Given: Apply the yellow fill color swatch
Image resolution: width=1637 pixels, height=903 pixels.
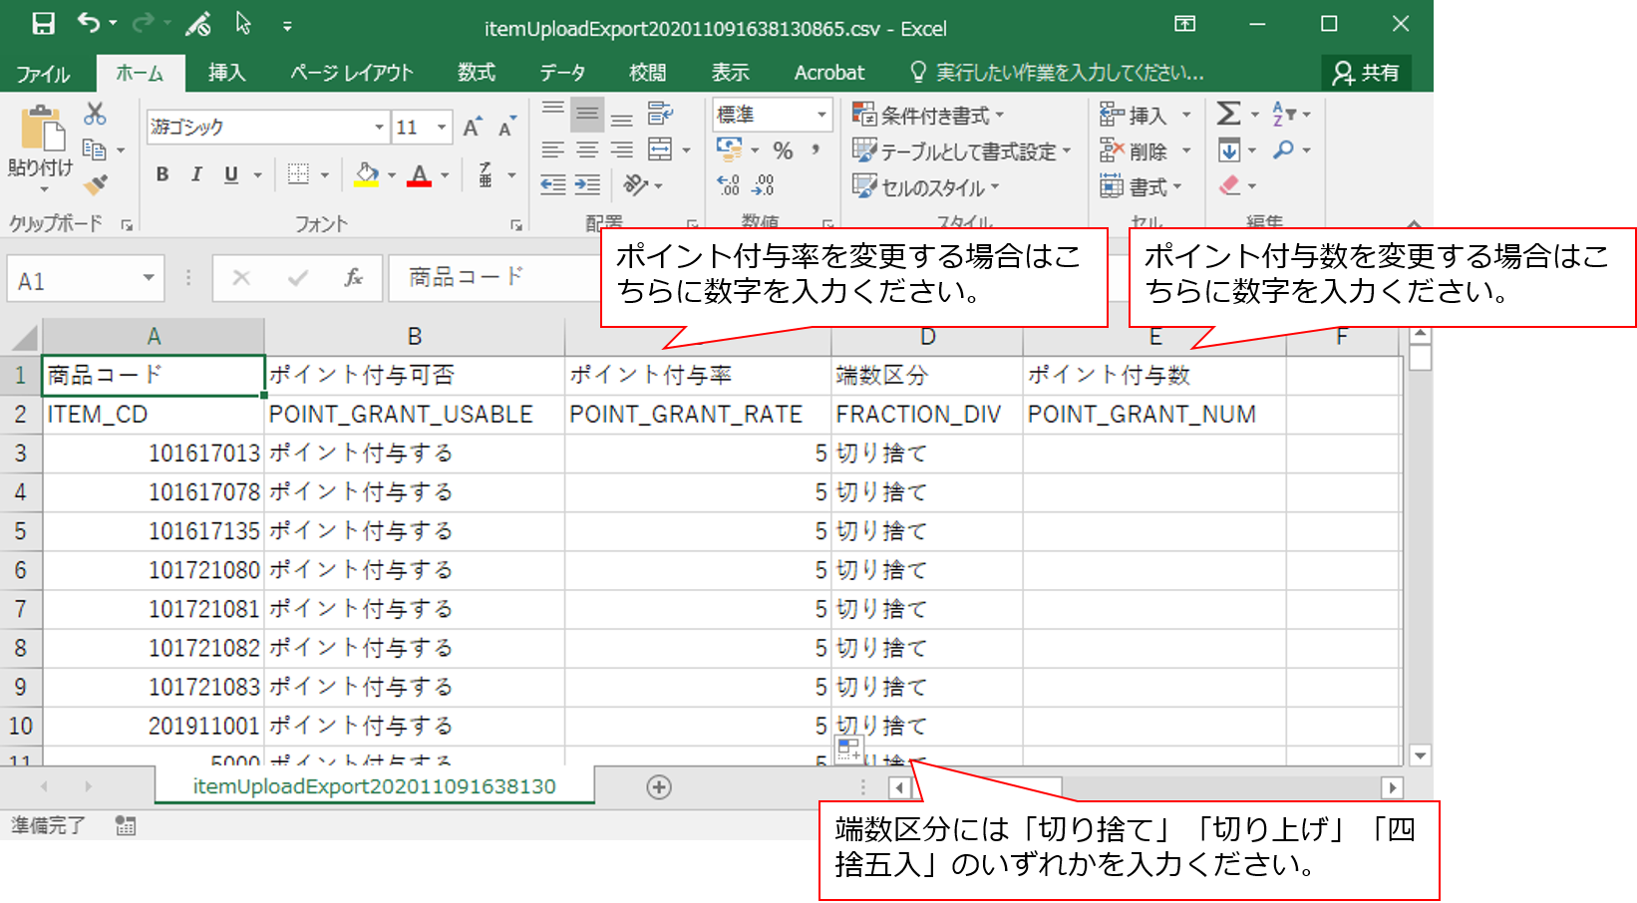Looking at the screenshot, I should (x=367, y=174).
